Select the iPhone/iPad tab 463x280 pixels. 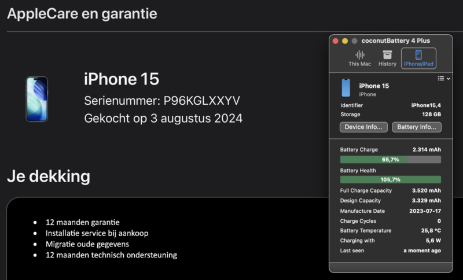pos(418,58)
